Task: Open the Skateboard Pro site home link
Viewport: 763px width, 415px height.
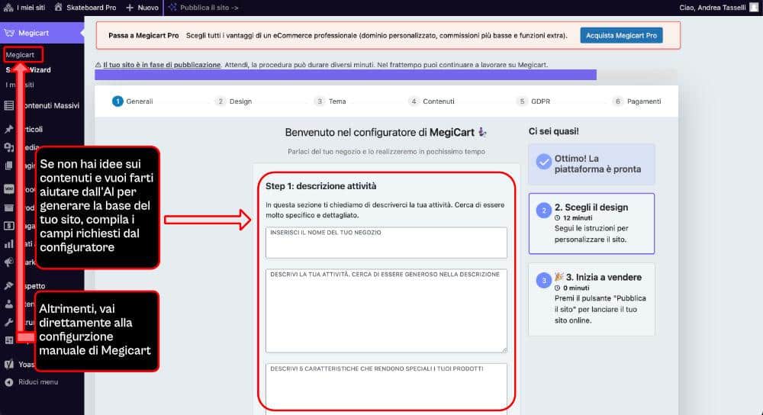Action: coord(85,8)
